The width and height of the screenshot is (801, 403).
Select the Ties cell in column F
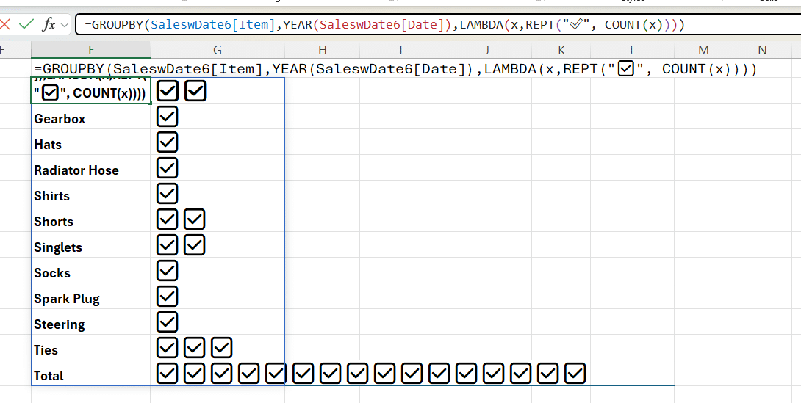click(x=46, y=350)
